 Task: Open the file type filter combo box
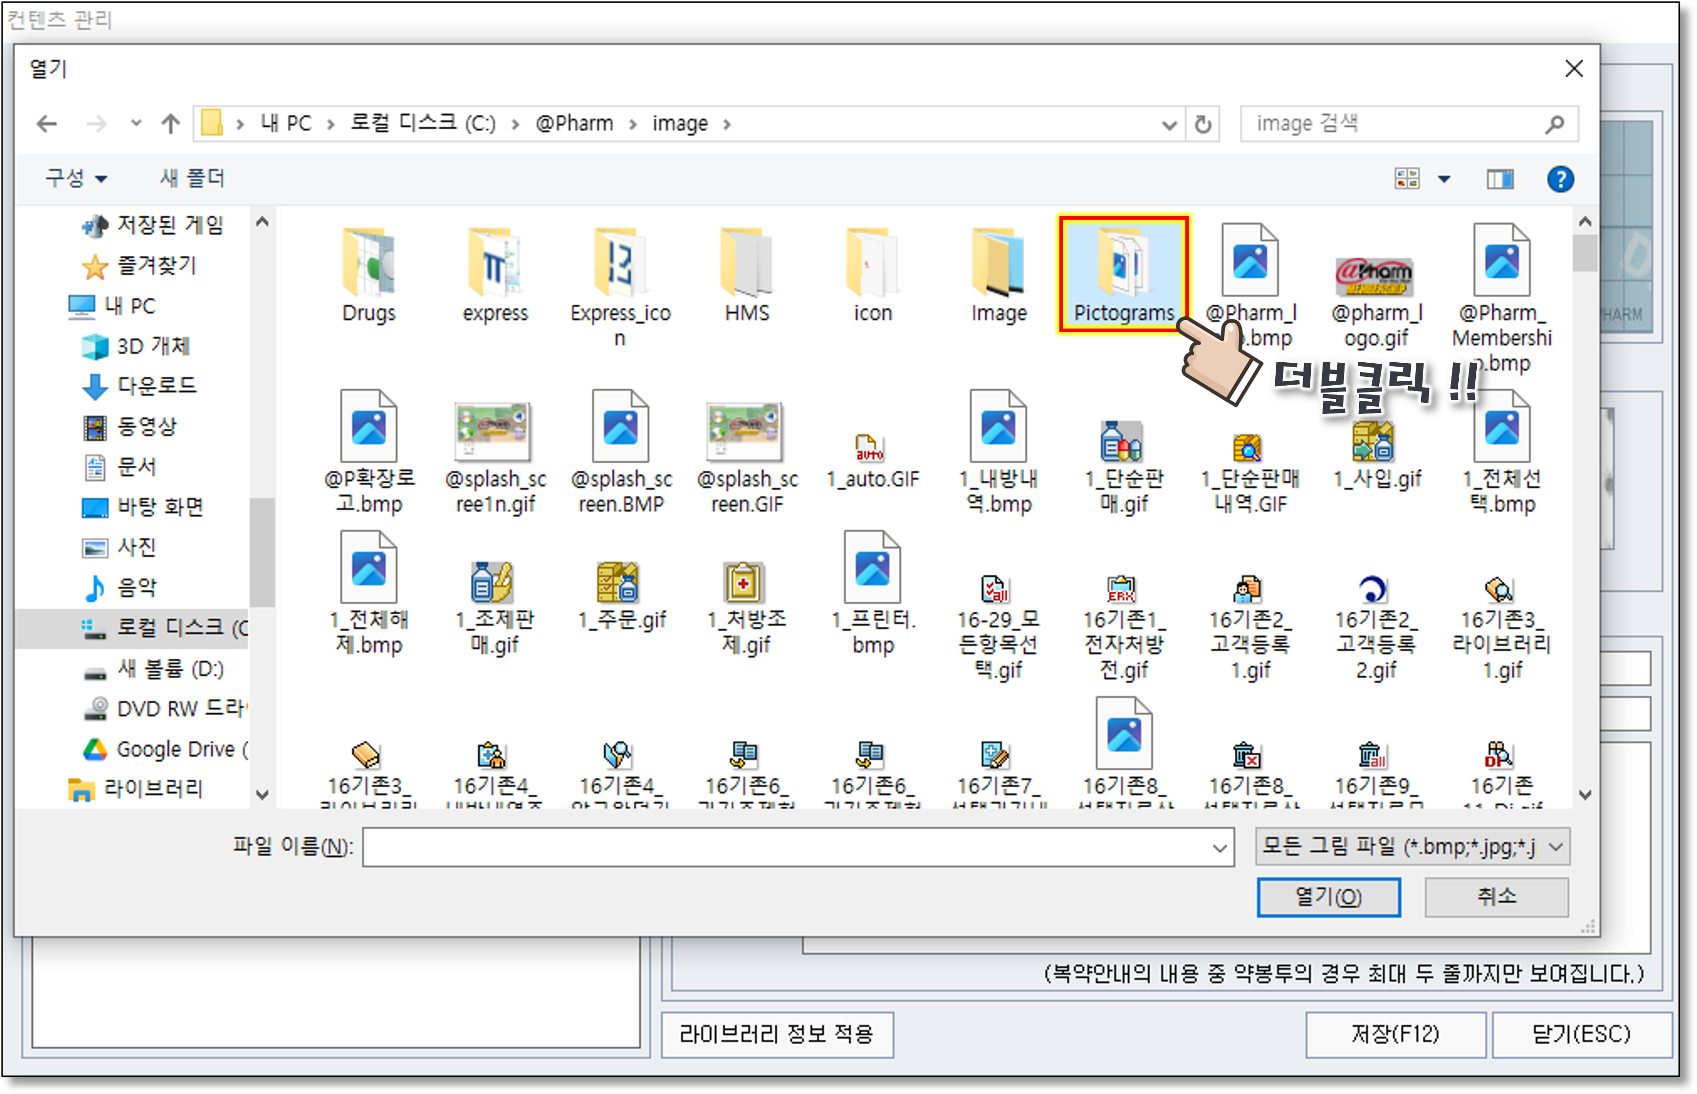[x=1411, y=847]
